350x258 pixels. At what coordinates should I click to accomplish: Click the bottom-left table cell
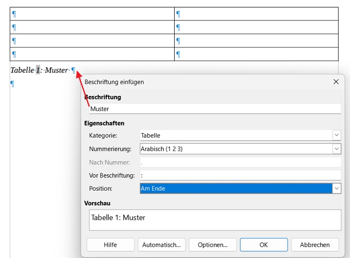92,54
